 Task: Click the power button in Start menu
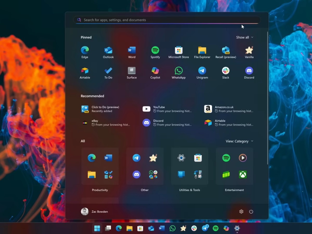point(251,211)
